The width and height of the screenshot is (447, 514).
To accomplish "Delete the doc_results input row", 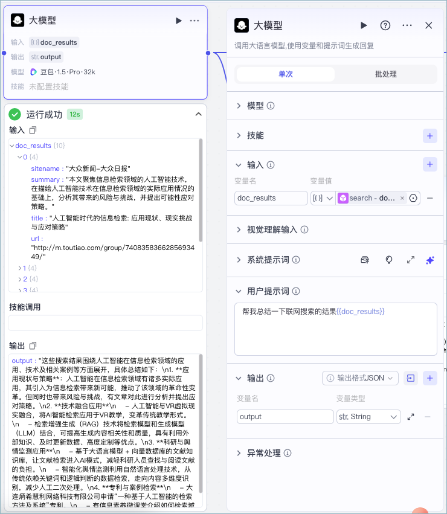I will pos(430,198).
